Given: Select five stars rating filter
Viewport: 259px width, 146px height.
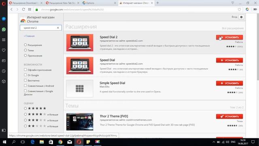Looking at the screenshot, I should tap(25, 108).
